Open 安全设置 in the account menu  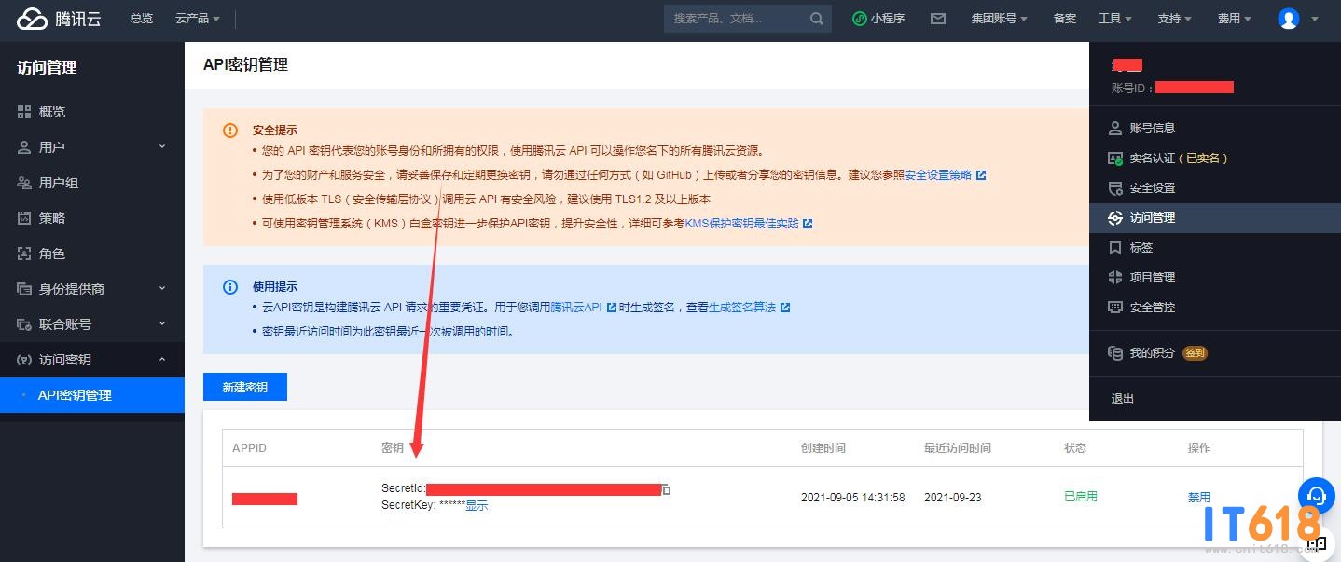[1215, 188]
